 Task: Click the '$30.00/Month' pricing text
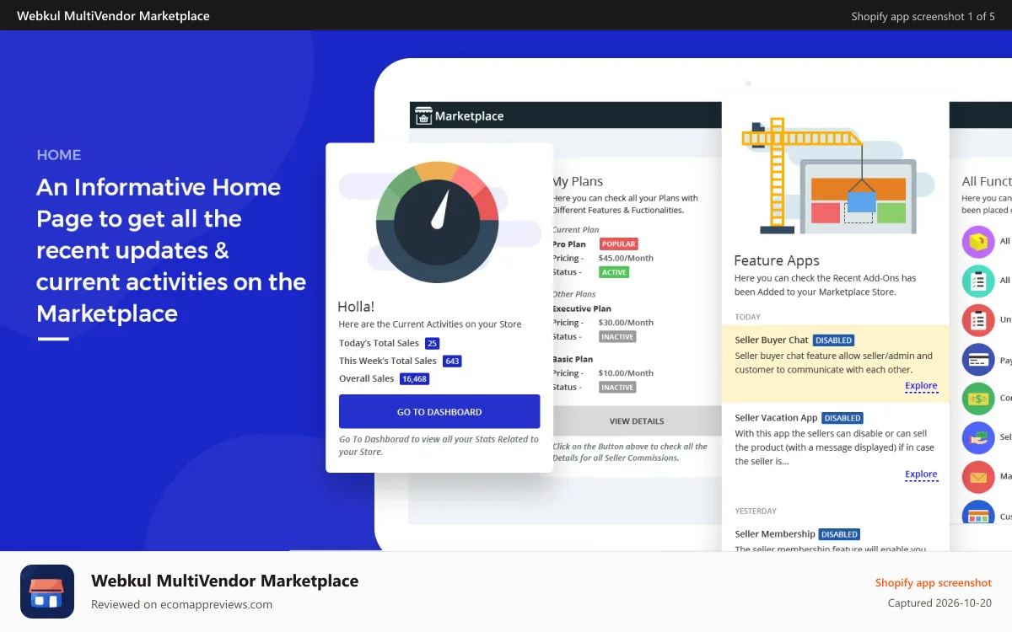click(x=626, y=322)
